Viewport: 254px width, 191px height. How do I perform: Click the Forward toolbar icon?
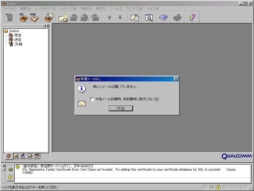tap(95, 17)
